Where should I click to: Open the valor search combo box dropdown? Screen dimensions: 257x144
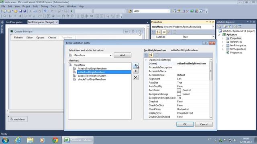(169, 11)
